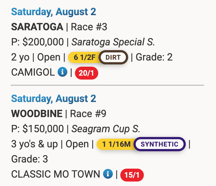
Task: Click the $150,000 purse amount
Action: [x=43, y=129]
